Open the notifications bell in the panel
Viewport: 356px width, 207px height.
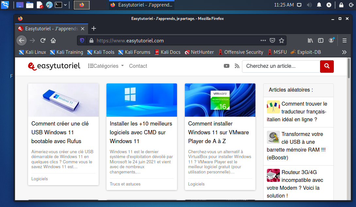pos(319,5)
